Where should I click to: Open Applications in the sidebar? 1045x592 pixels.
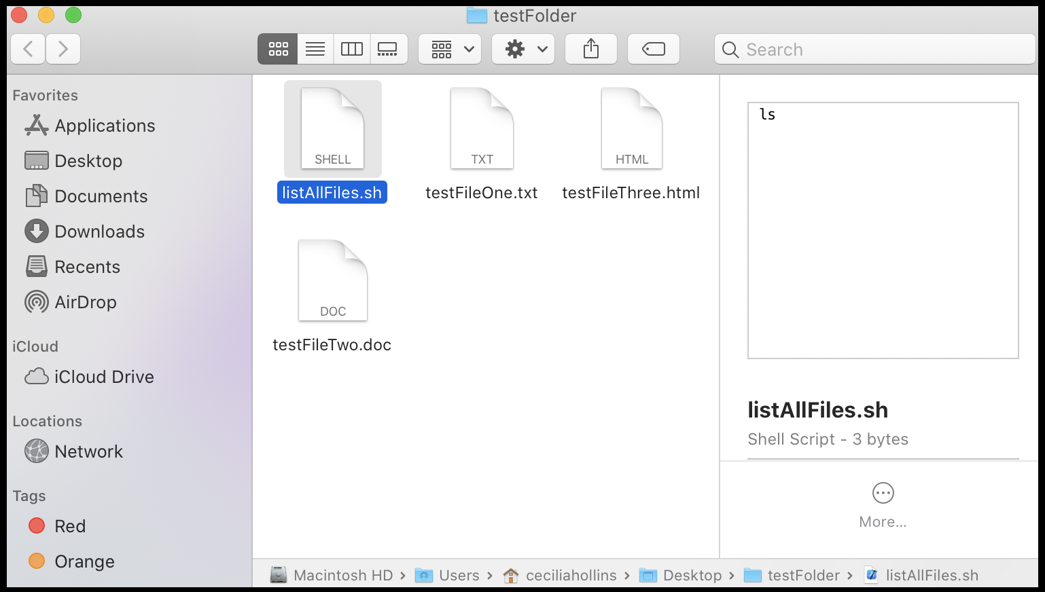pos(105,126)
